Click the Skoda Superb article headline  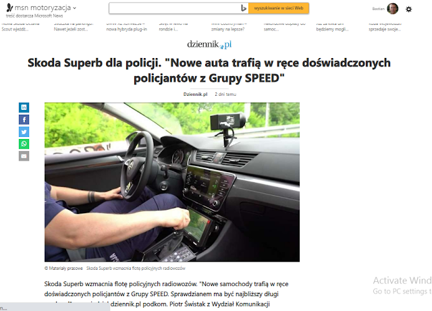[x=209, y=71]
